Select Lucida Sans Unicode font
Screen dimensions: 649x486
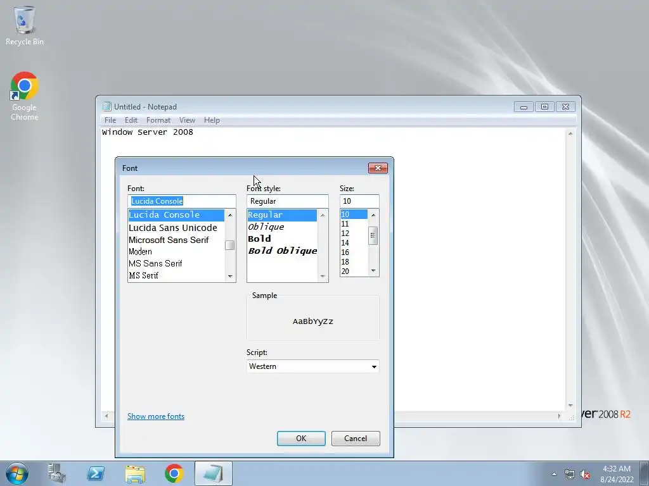click(176, 228)
